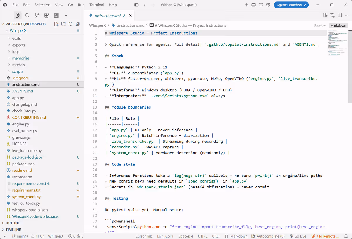
Task: Open the Selection menu
Action: [x=43, y=5]
